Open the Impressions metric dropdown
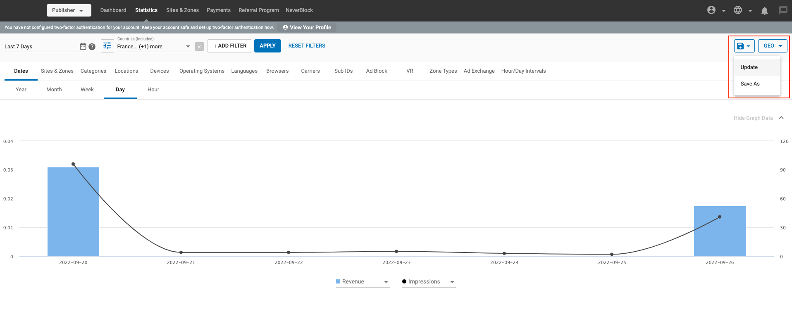 [x=452, y=282]
